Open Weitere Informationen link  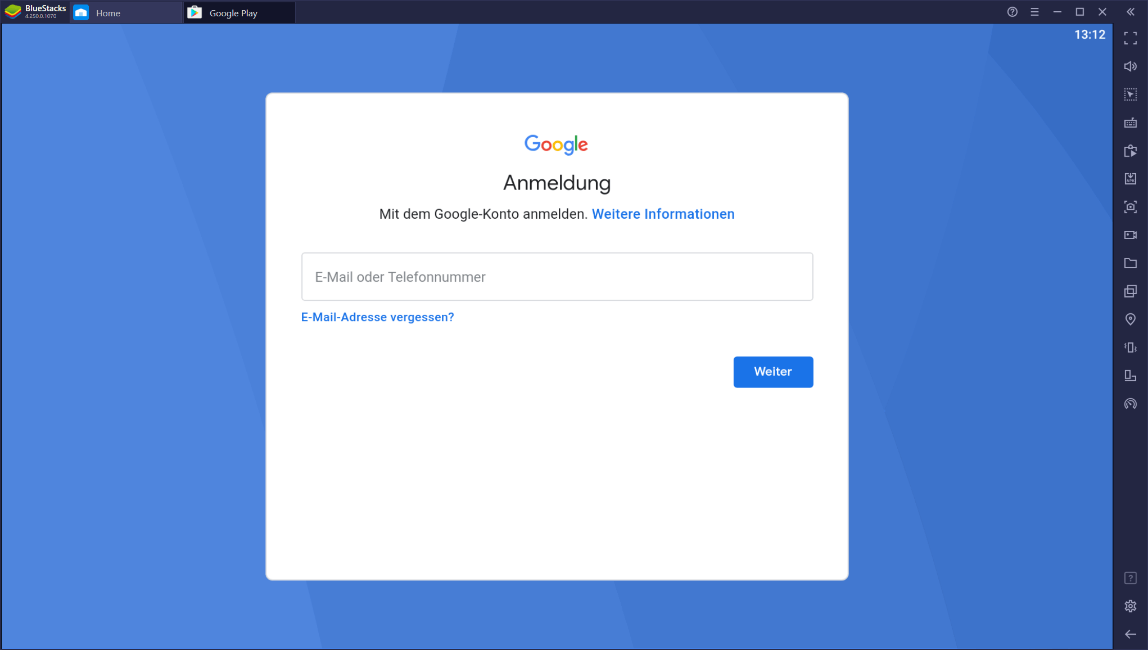[x=663, y=214]
